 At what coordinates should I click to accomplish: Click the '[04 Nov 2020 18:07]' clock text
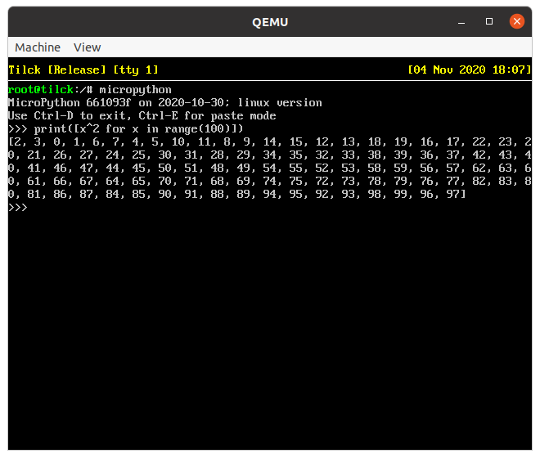click(x=470, y=70)
